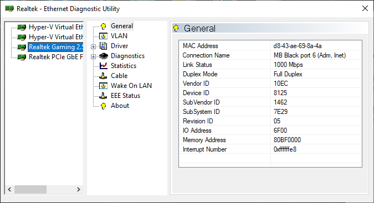The width and height of the screenshot is (374, 203).
Task: Open the Cable test page
Action: pyautogui.click(x=119, y=76)
